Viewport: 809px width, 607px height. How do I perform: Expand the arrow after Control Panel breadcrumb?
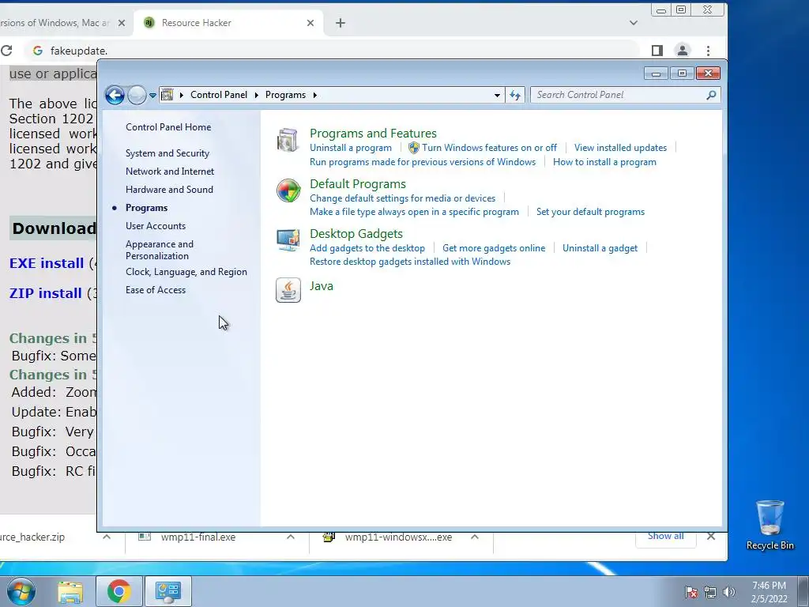(257, 95)
